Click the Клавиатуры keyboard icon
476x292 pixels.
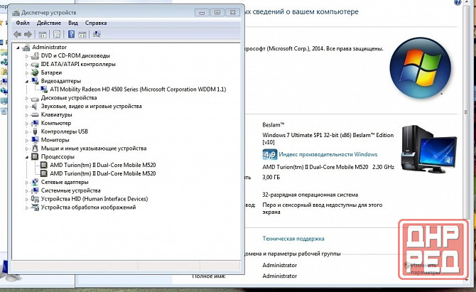(36, 114)
